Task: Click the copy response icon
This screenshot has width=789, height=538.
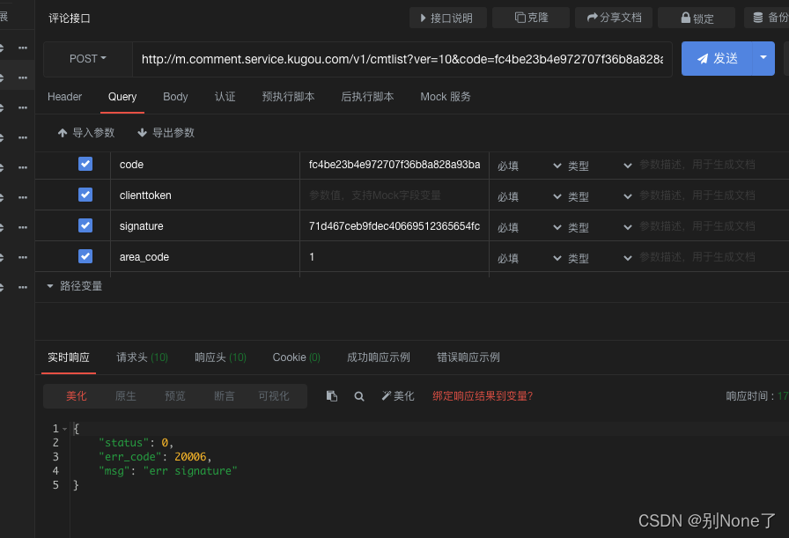Action: (x=332, y=396)
